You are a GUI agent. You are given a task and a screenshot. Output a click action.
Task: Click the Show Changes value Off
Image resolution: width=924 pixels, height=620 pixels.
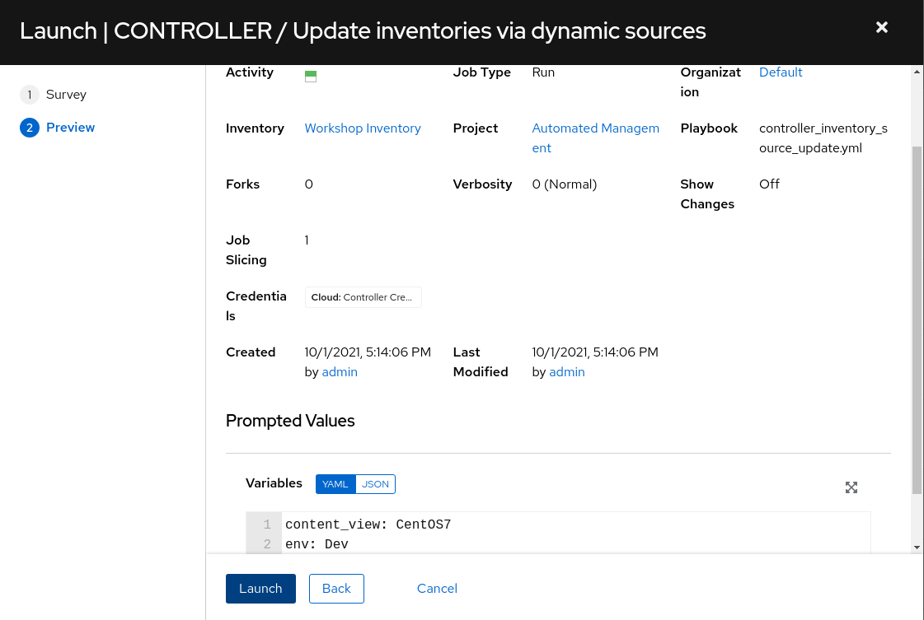point(769,184)
